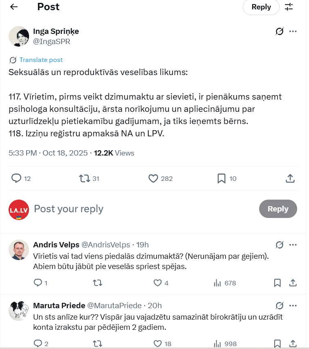Click the Translate post link

click(41, 60)
